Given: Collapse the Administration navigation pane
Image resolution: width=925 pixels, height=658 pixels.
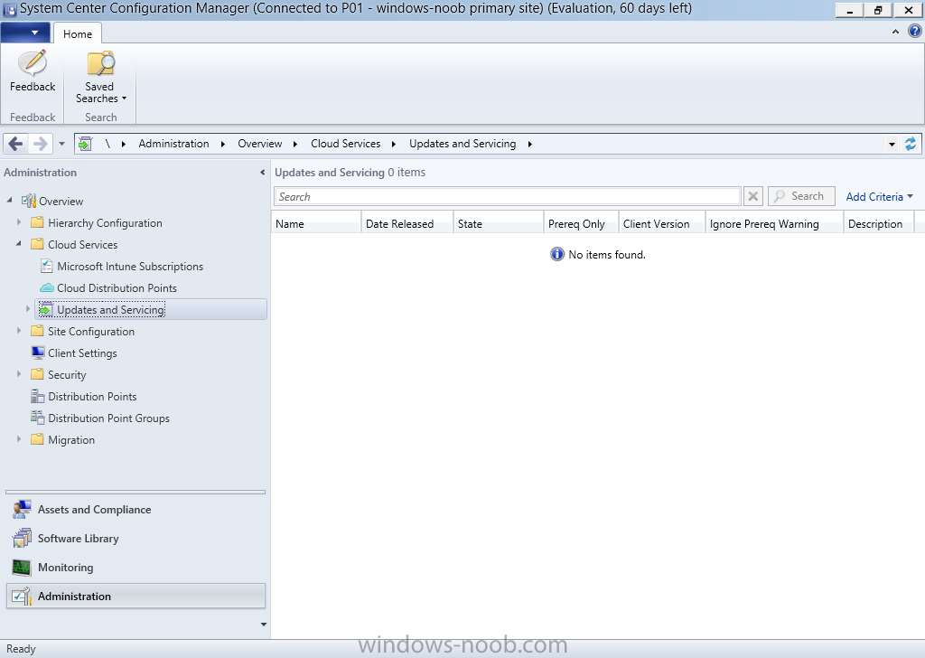Looking at the screenshot, I should [x=263, y=173].
